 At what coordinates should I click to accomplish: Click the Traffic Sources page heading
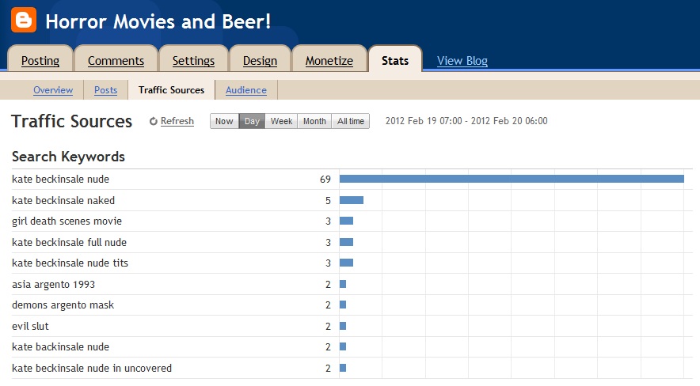[x=71, y=121]
